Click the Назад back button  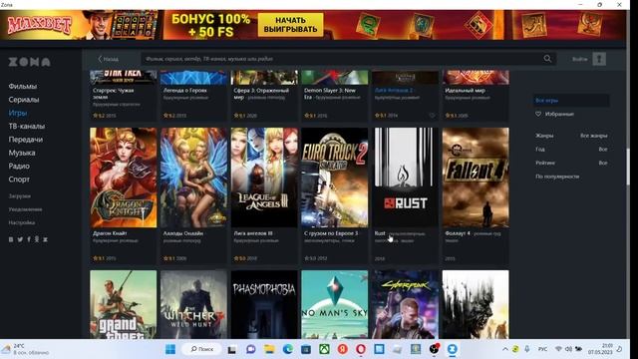pos(108,59)
